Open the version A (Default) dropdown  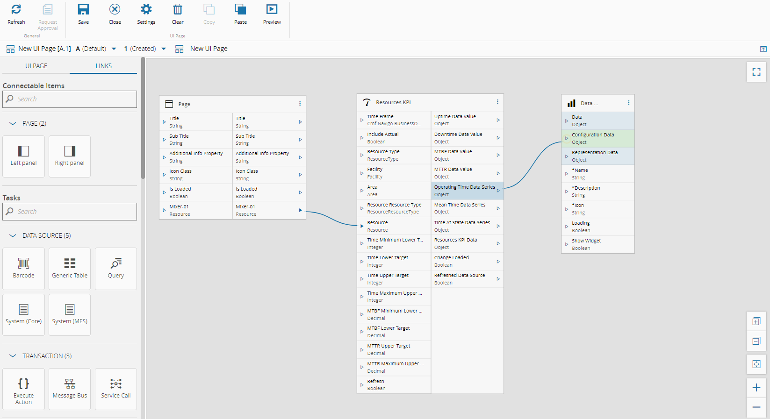[x=114, y=49]
